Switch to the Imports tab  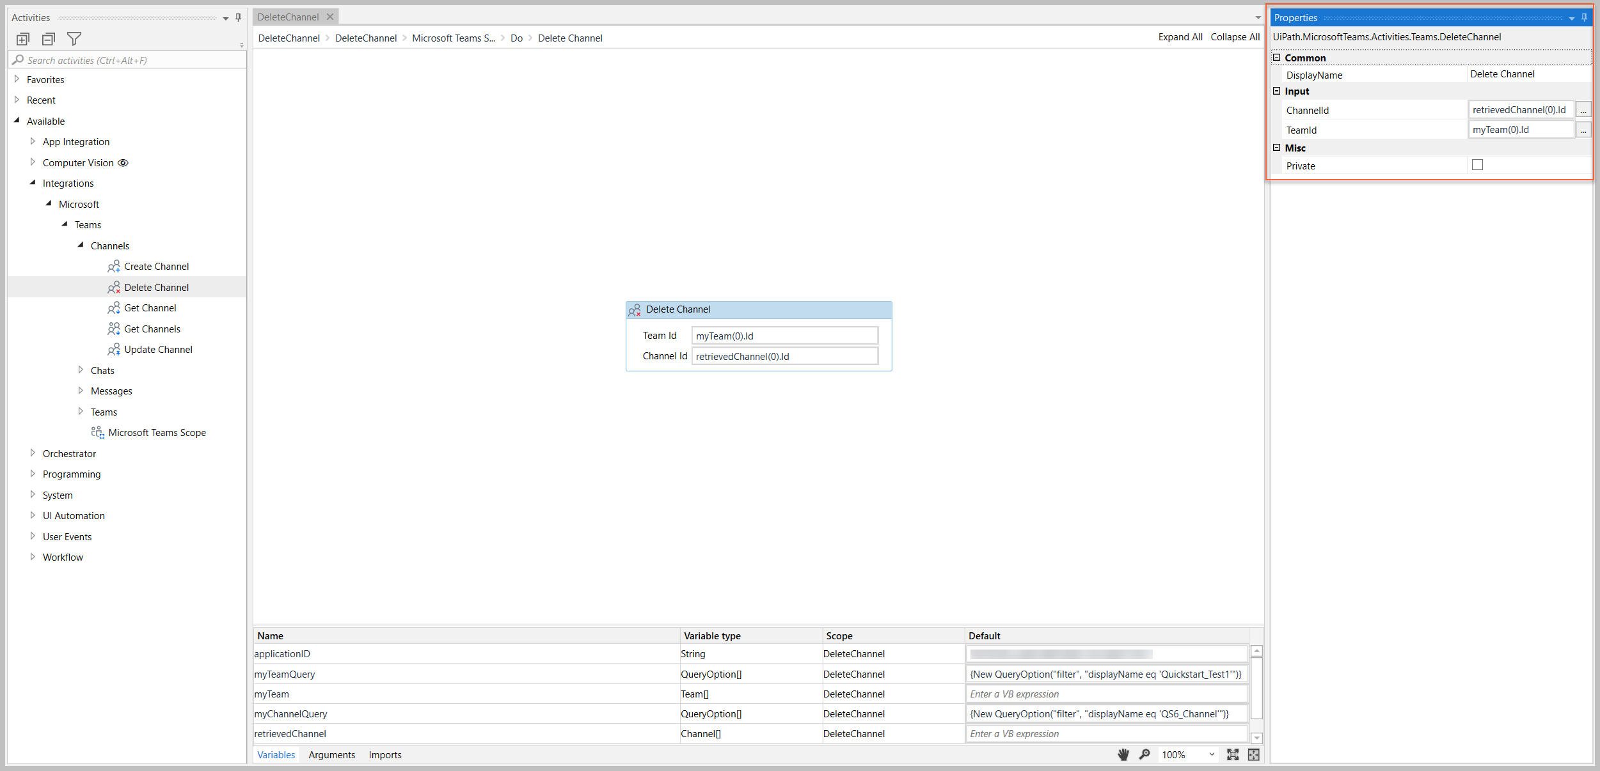tap(385, 755)
